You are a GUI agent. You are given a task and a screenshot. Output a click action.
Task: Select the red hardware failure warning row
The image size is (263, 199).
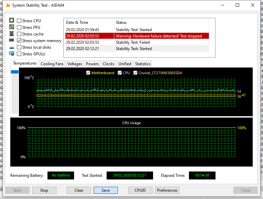coord(137,36)
